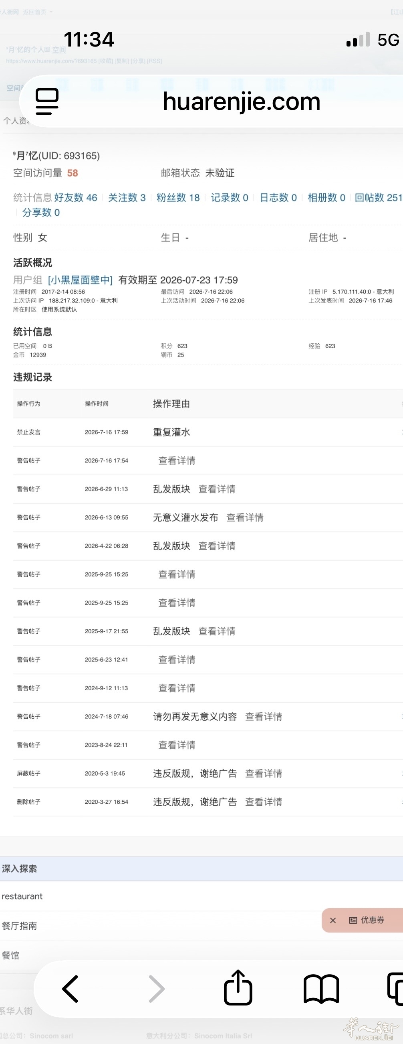Click the 操作时间 column header
This screenshot has width=403, height=1044.
click(x=97, y=403)
